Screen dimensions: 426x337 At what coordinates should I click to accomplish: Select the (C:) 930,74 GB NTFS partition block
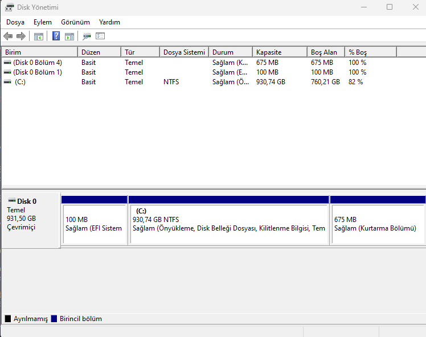coord(229,220)
